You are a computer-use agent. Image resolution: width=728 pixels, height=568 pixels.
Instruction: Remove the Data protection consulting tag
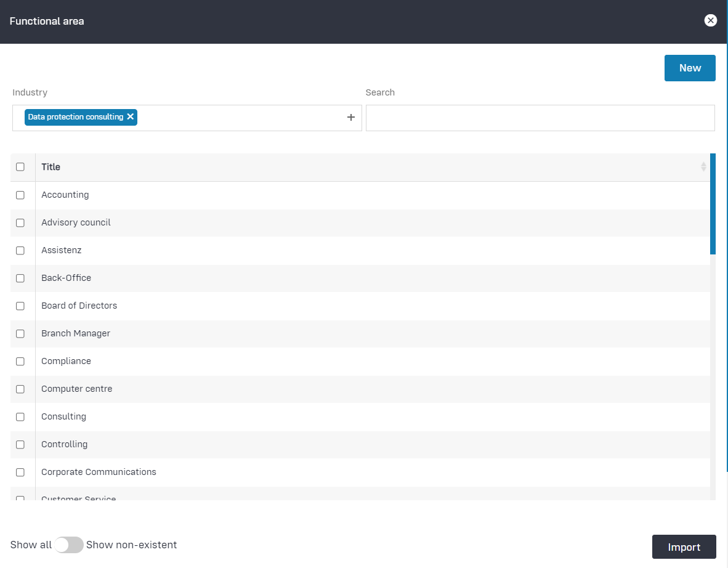131,117
